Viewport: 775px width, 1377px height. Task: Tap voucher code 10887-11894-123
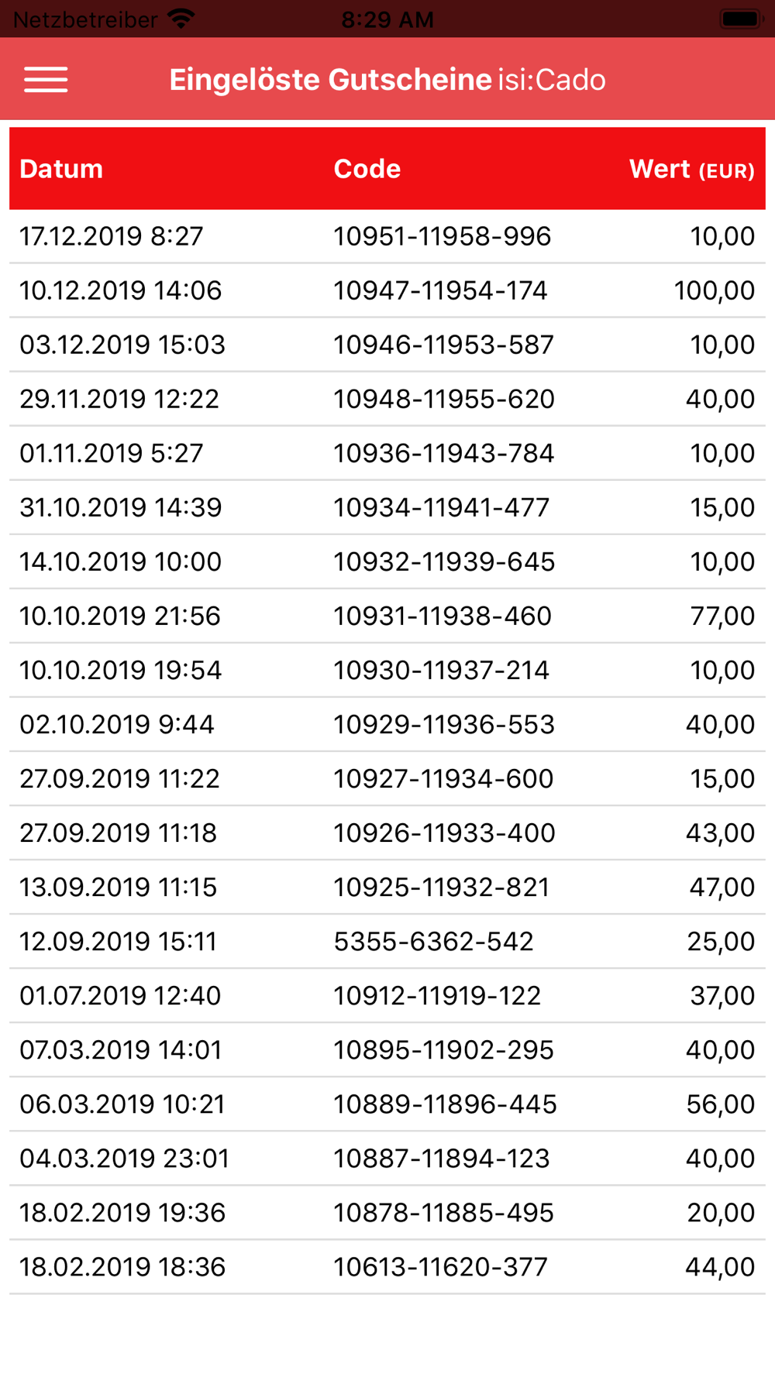point(441,1158)
